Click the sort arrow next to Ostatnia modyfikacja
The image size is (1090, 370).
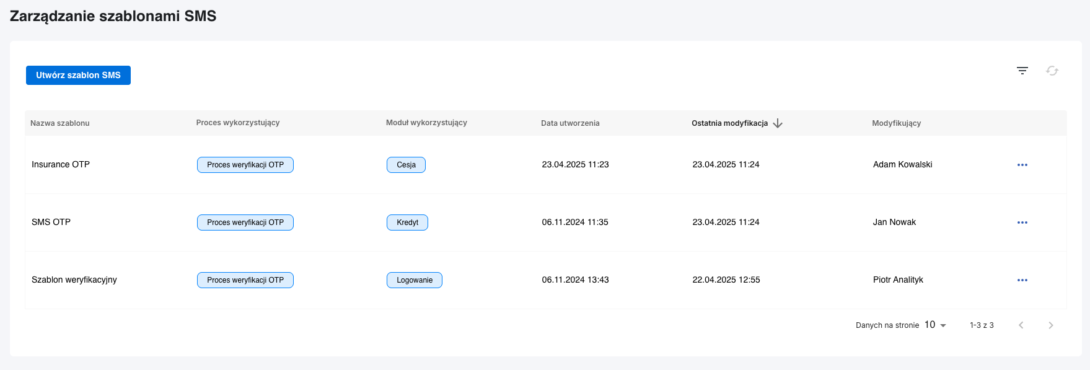pyautogui.click(x=778, y=123)
